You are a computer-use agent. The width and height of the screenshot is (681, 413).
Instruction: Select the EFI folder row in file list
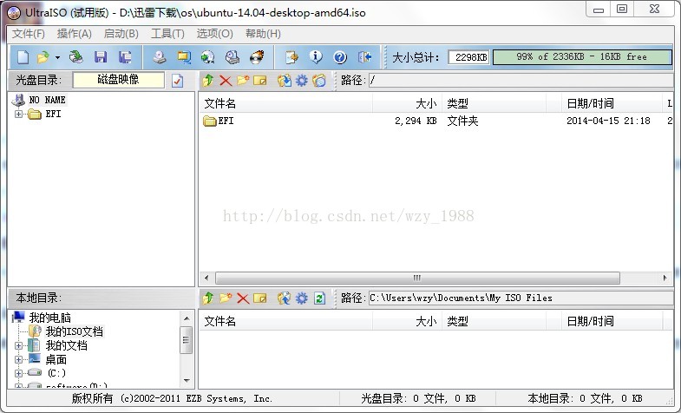(436, 121)
